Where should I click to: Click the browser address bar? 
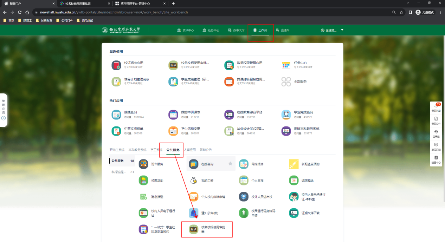pyautogui.click(x=211, y=12)
